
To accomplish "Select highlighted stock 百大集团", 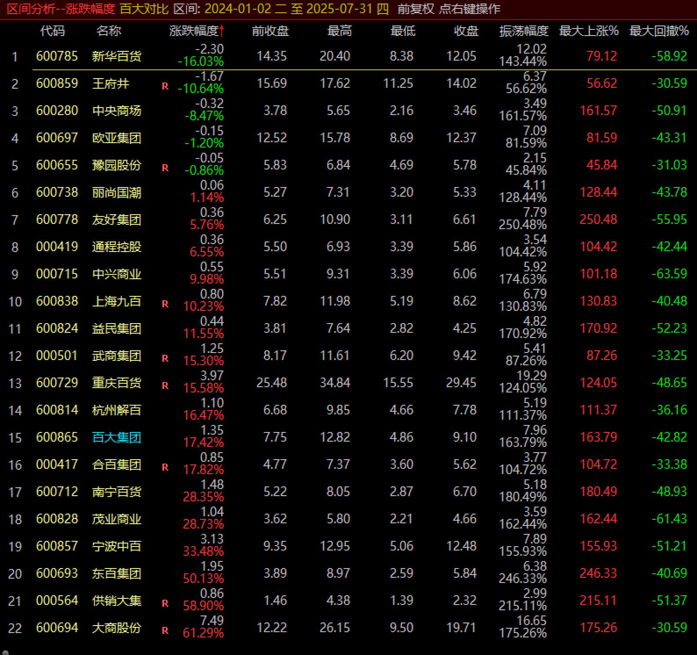I will tap(117, 437).
